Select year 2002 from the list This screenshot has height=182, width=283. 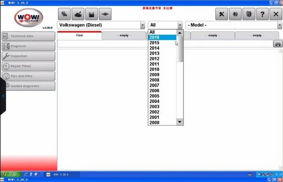point(162,112)
